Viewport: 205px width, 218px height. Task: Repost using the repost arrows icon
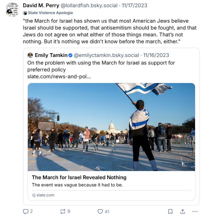(x=63, y=211)
